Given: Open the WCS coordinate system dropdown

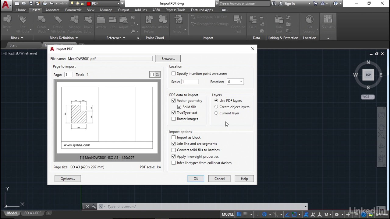Looking at the screenshot, I should point(372,97).
